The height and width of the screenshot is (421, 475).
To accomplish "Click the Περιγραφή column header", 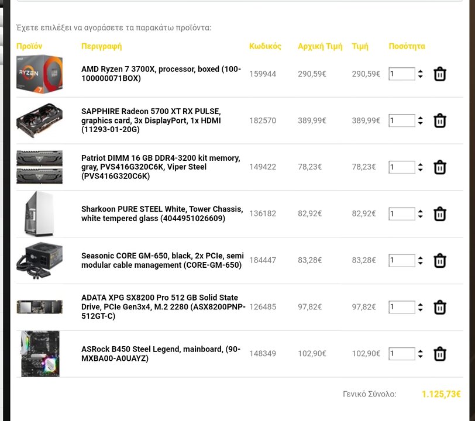I will (x=101, y=46).
